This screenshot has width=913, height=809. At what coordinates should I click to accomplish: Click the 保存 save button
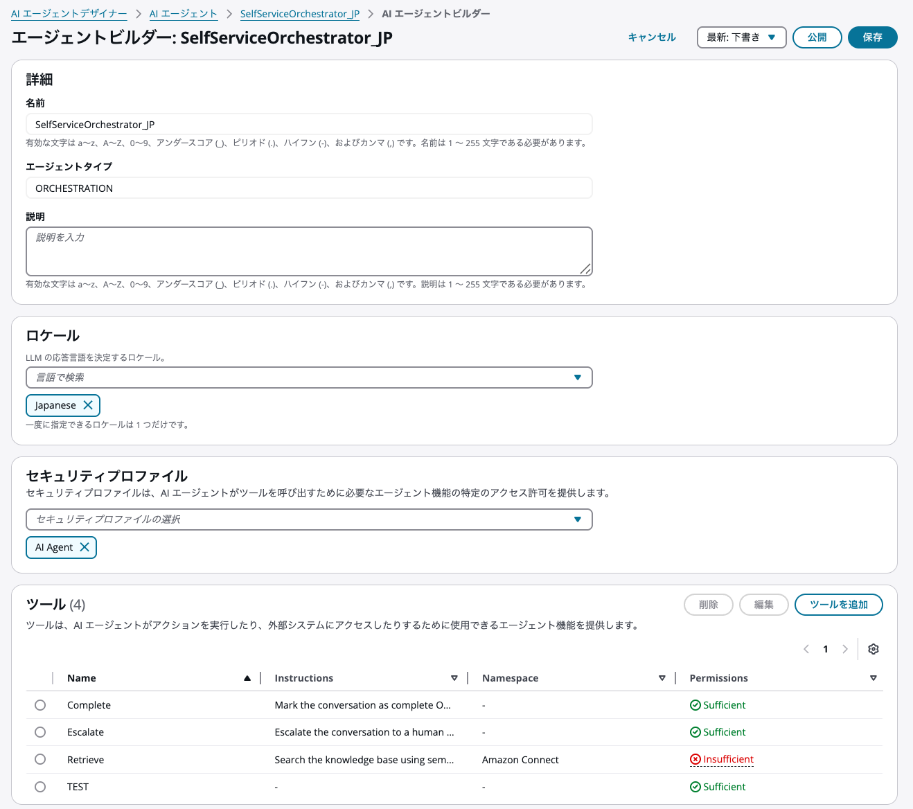[872, 37]
